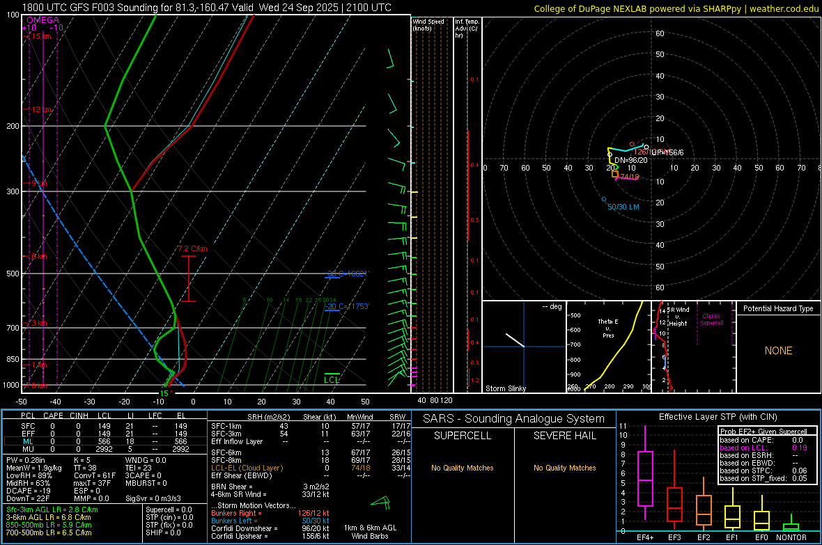Click the College of DuPage NEXLAB credit text
The image size is (822, 545).
(x=676, y=8)
